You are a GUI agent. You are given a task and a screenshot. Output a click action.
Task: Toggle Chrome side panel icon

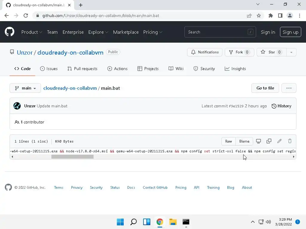[280, 16]
